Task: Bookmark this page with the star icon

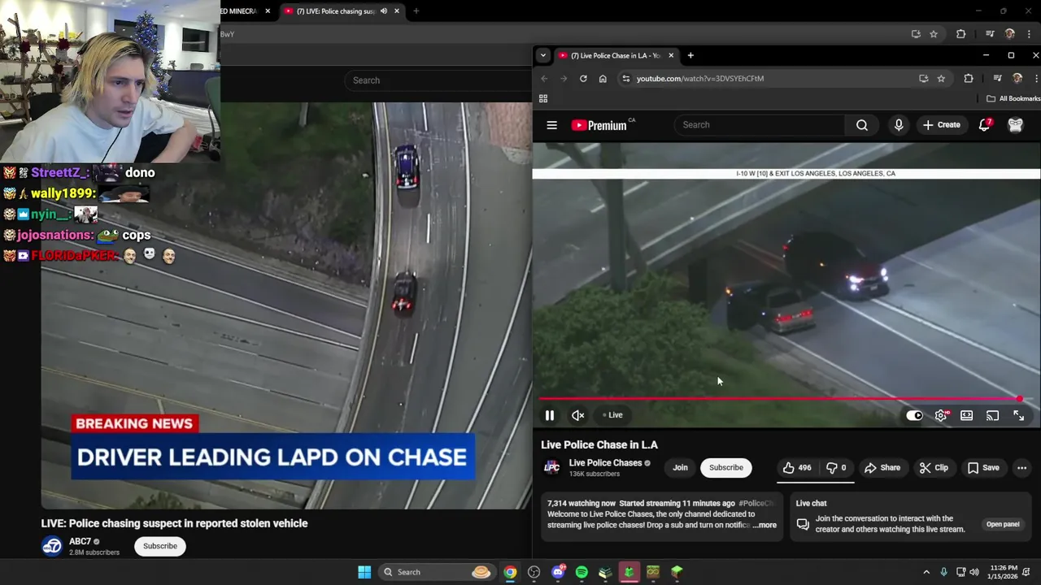Action: [941, 79]
